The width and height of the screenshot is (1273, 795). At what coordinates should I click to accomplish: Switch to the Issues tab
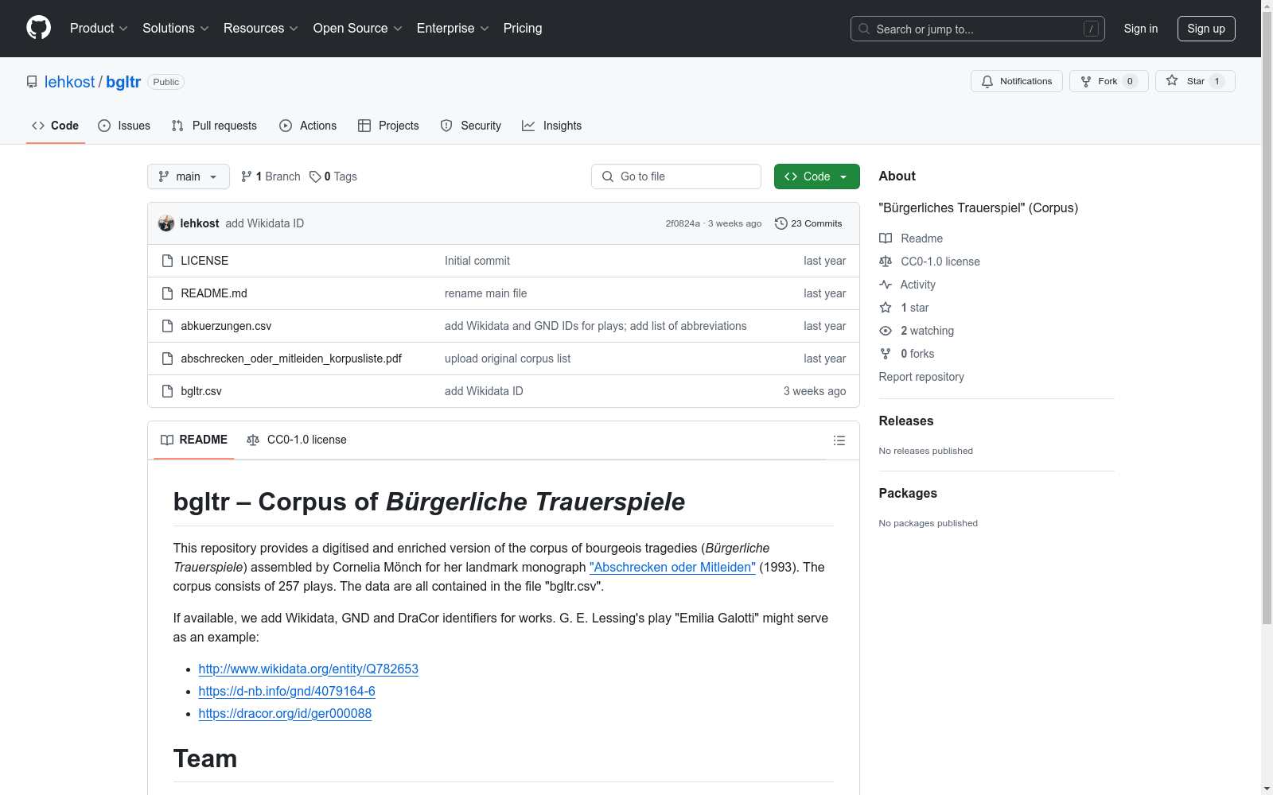(x=124, y=126)
